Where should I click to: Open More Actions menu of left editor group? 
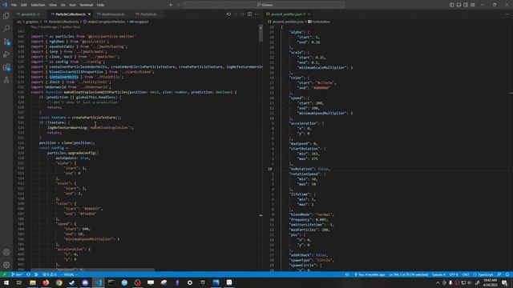(x=256, y=14)
